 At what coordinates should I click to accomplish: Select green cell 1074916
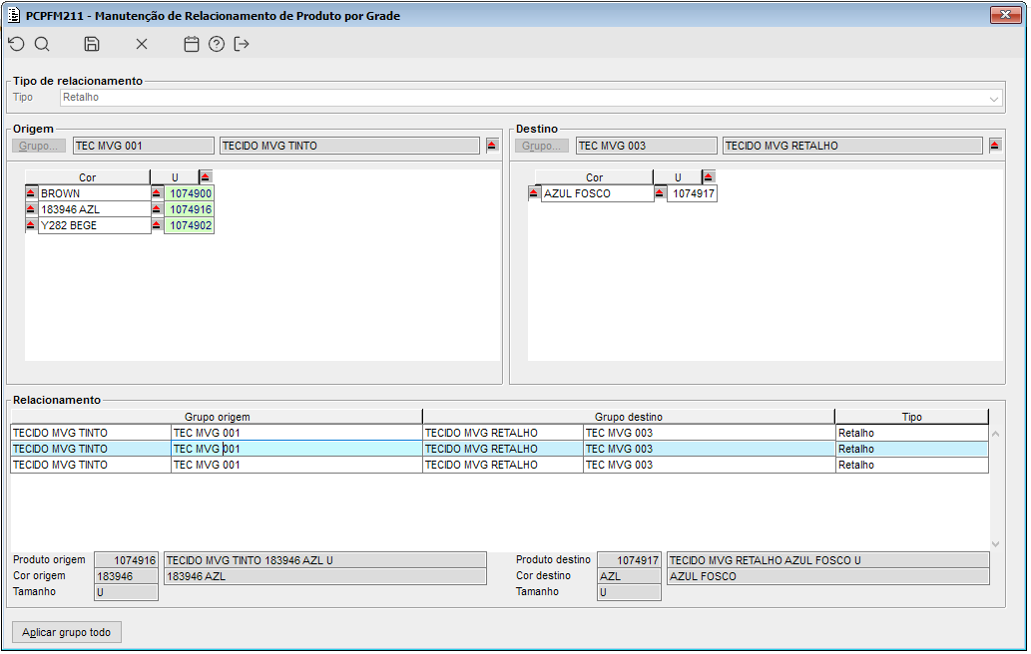(189, 209)
